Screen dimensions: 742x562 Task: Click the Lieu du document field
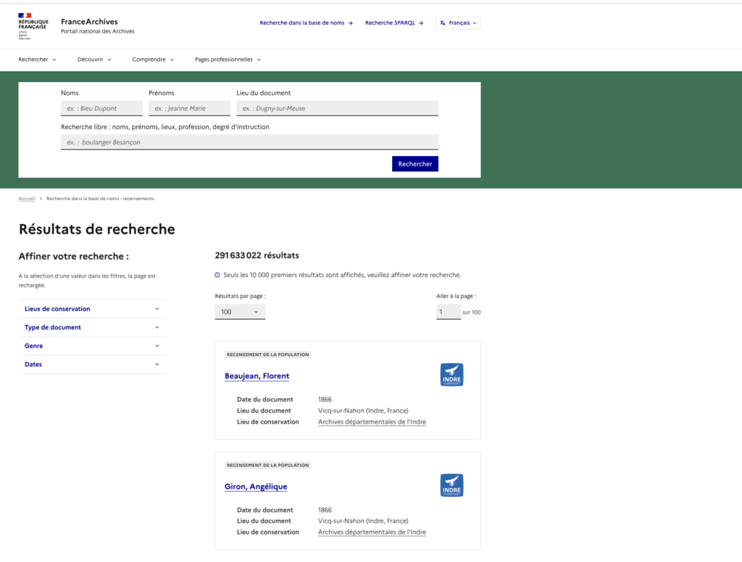click(337, 108)
